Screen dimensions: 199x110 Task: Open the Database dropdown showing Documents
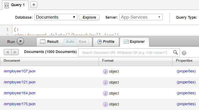(x=56, y=17)
